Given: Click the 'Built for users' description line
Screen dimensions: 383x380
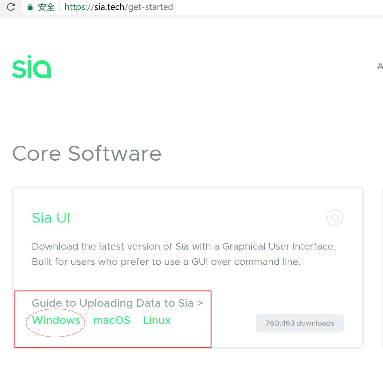Looking at the screenshot, I should 166,262.
